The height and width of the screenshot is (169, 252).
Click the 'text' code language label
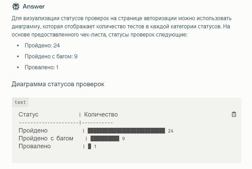pos(20,102)
